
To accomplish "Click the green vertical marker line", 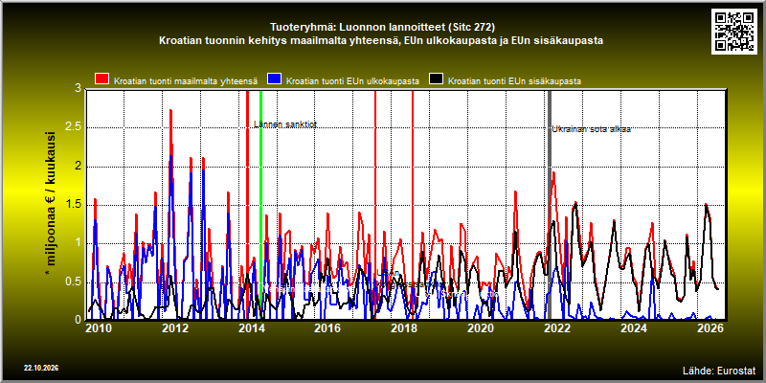I will pos(260,205).
